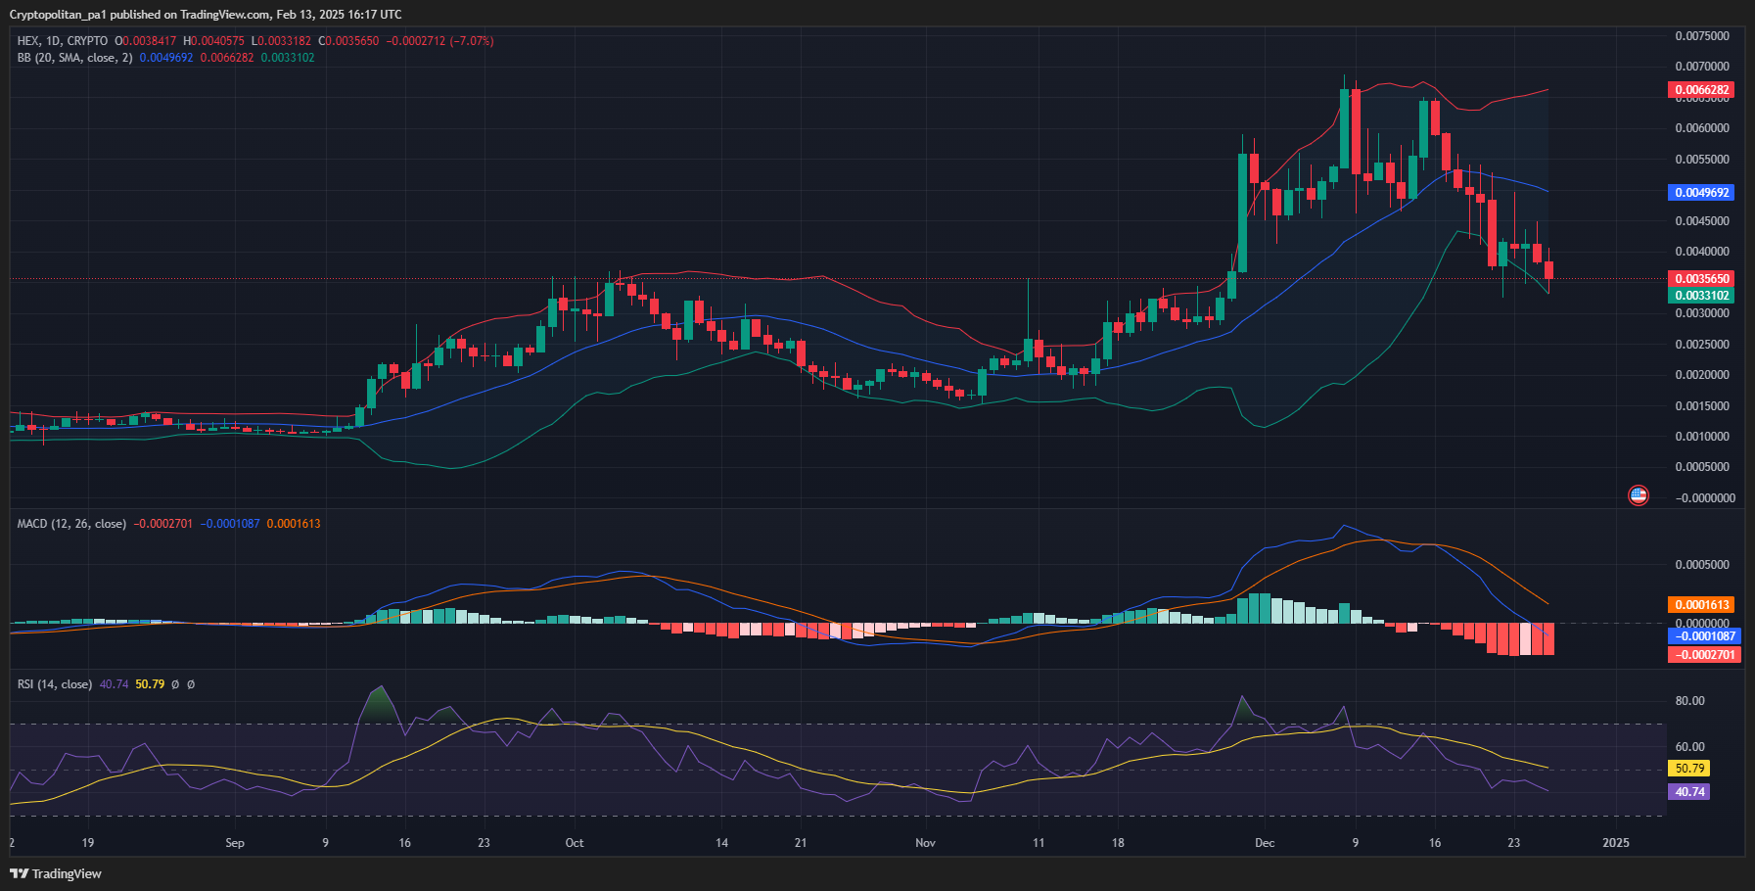Click the first Ø symbol next to RSI values
Image resolution: width=1755 pixels, height=891 pixels.
tap(174, 684)
